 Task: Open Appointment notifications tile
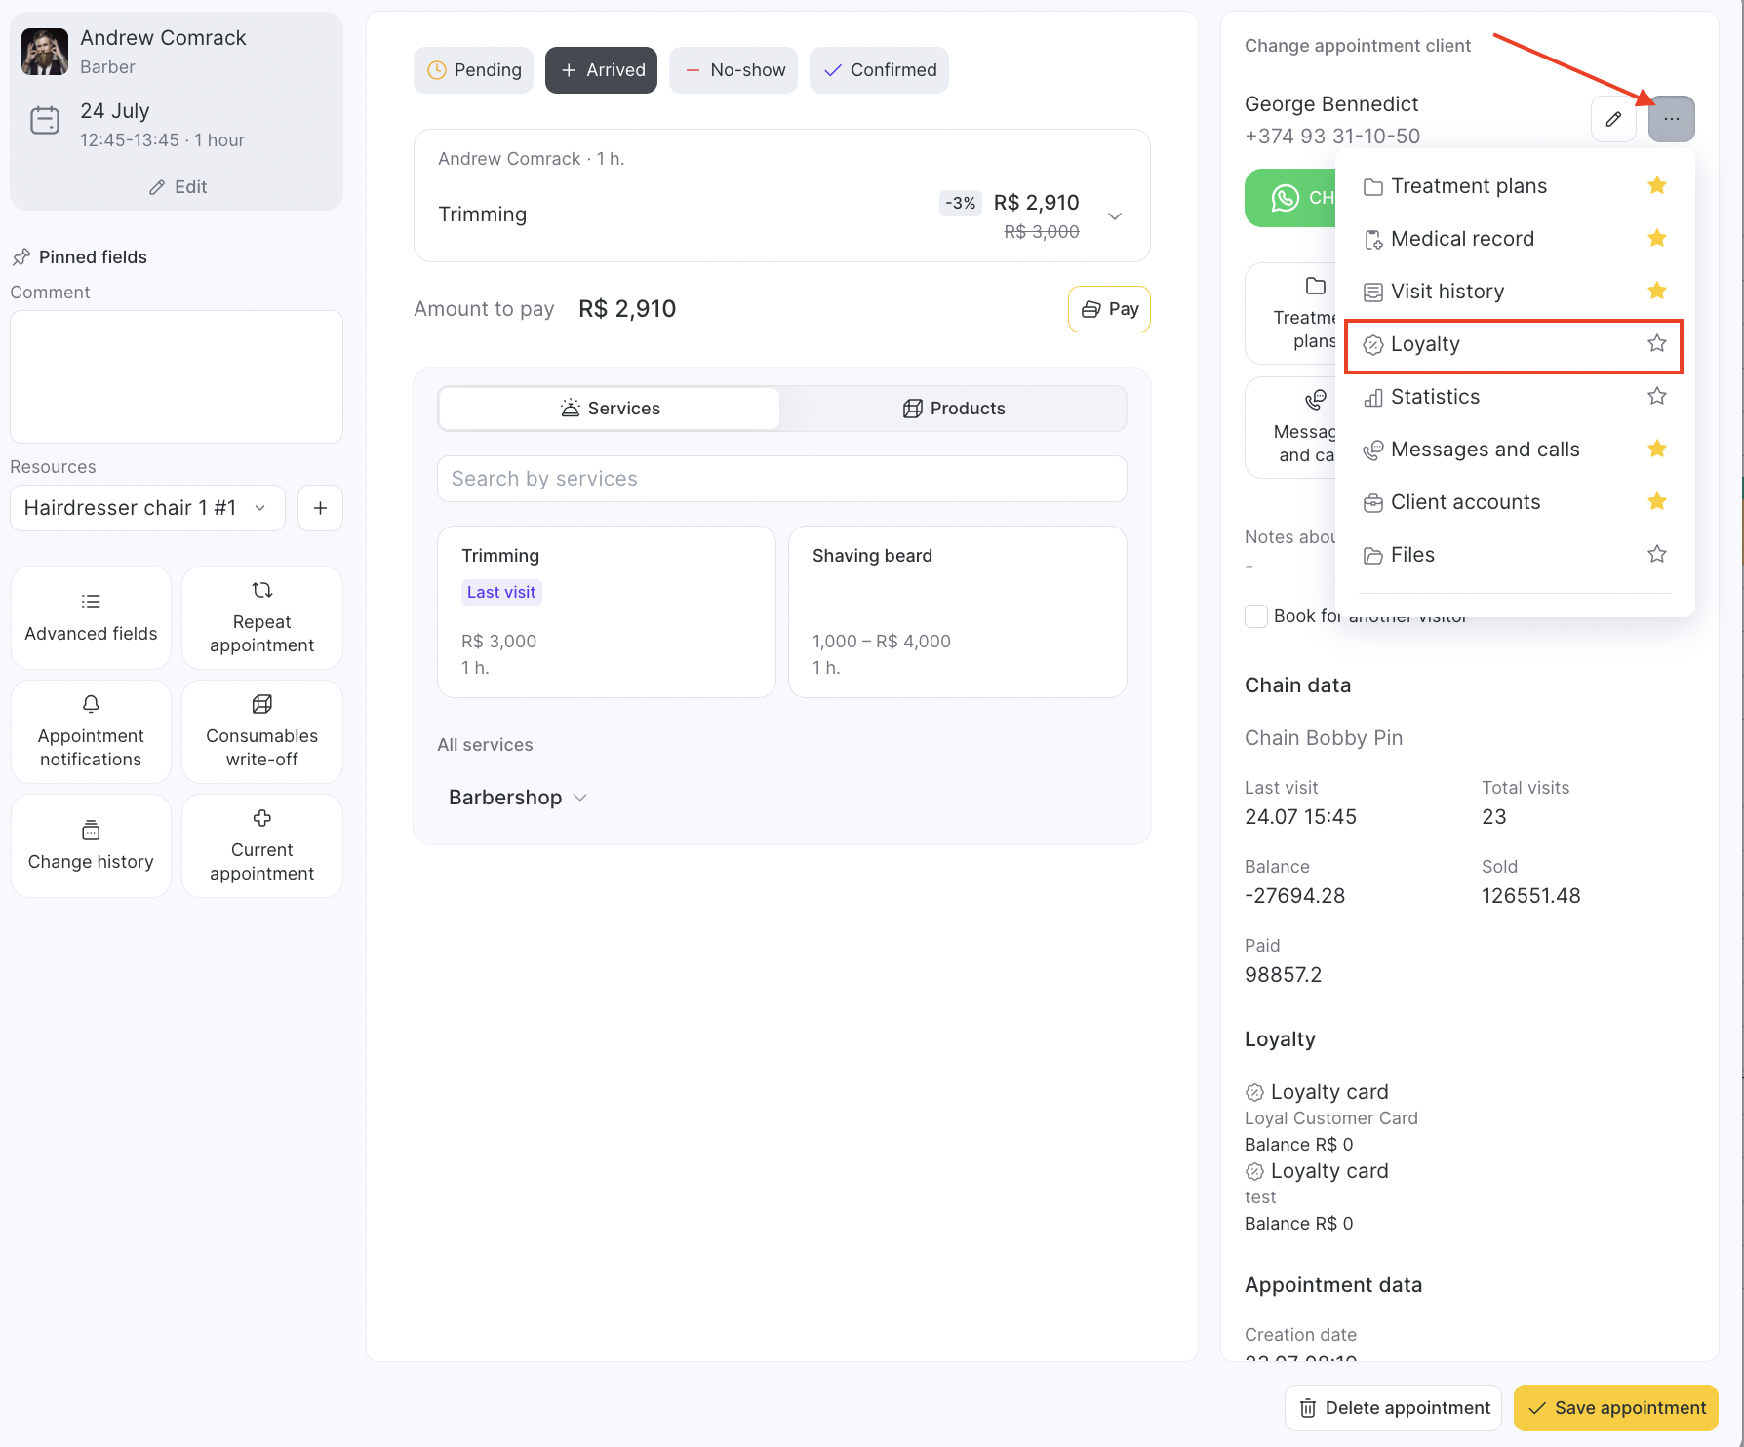91,732
